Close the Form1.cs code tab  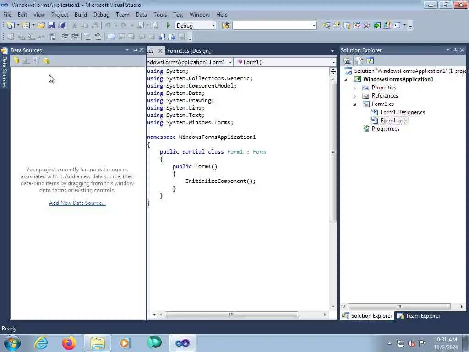coord(160,51)
